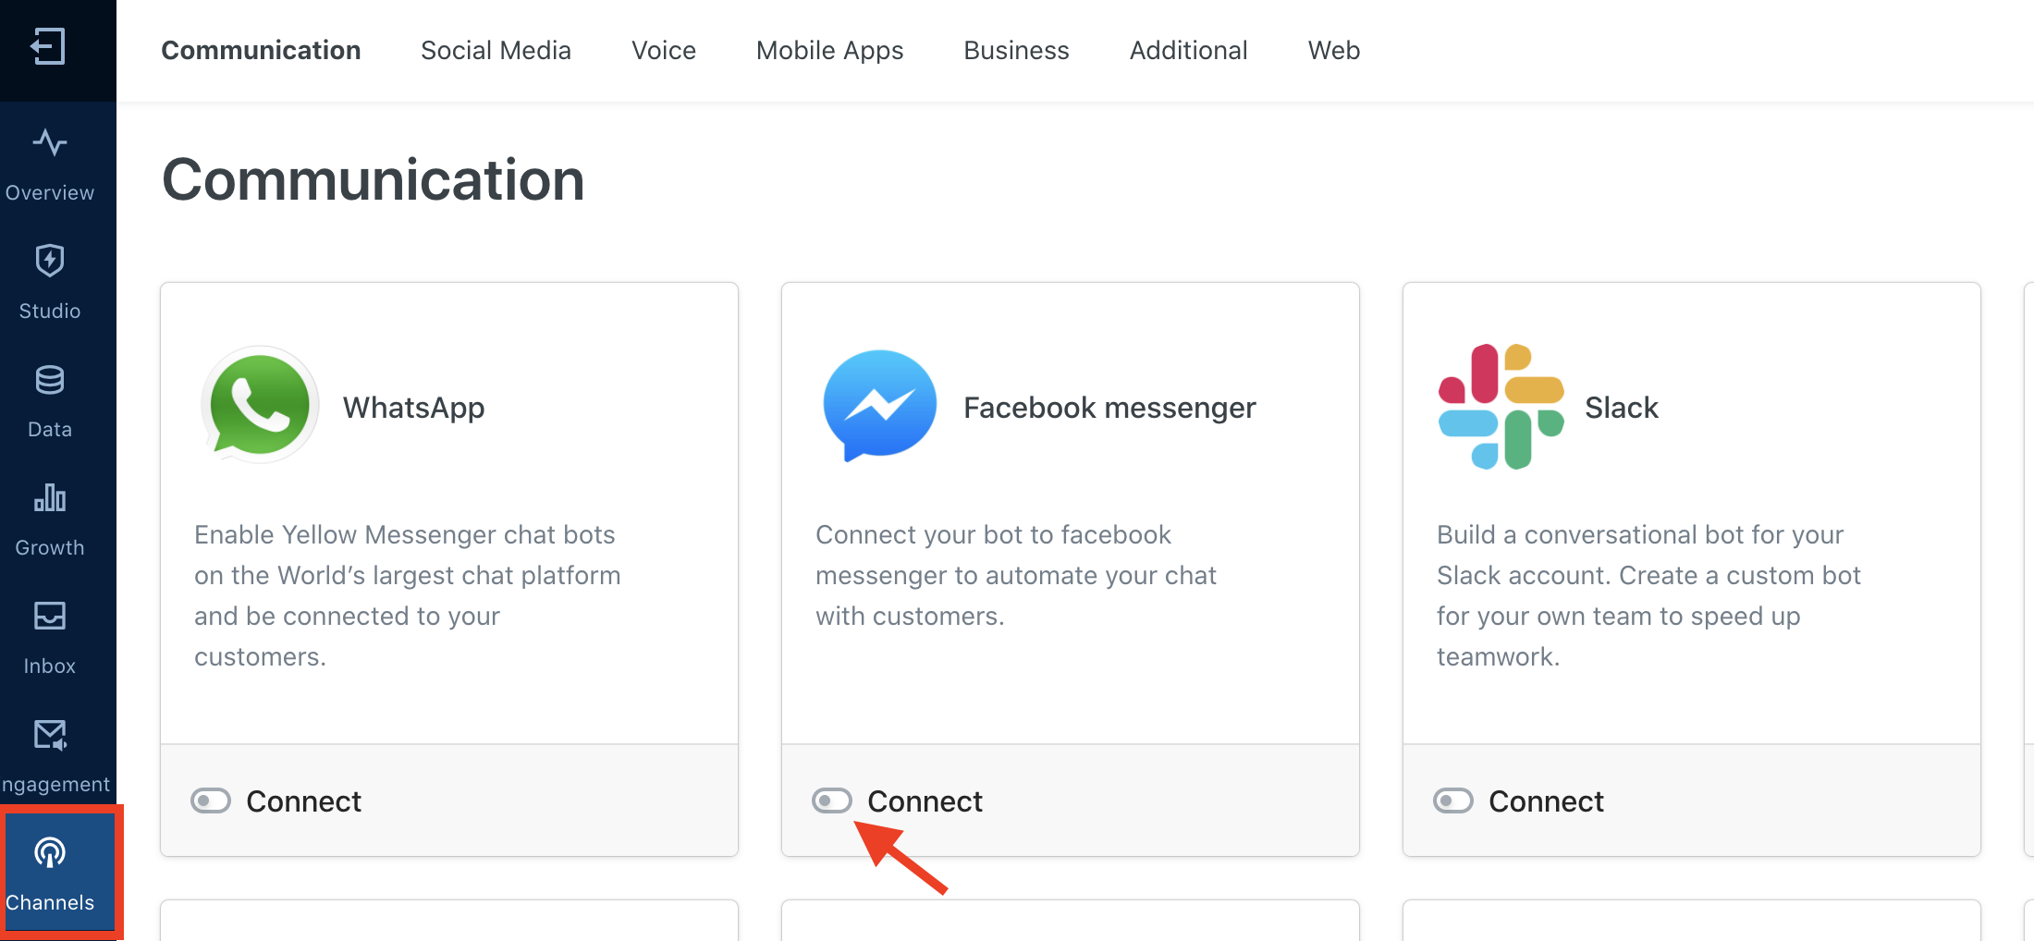
Task: Click the WhatsApp logo thumbnail
Action: 260,405
